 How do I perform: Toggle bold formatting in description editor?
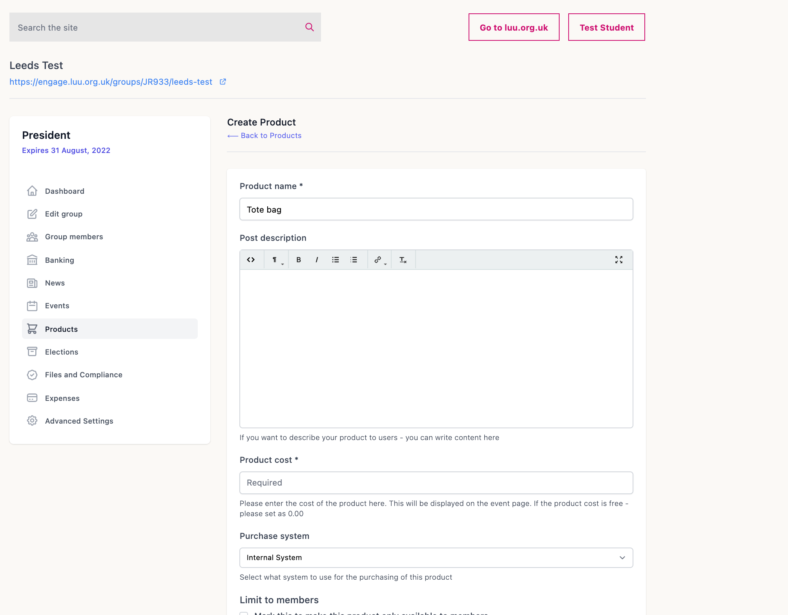point(299,260)
